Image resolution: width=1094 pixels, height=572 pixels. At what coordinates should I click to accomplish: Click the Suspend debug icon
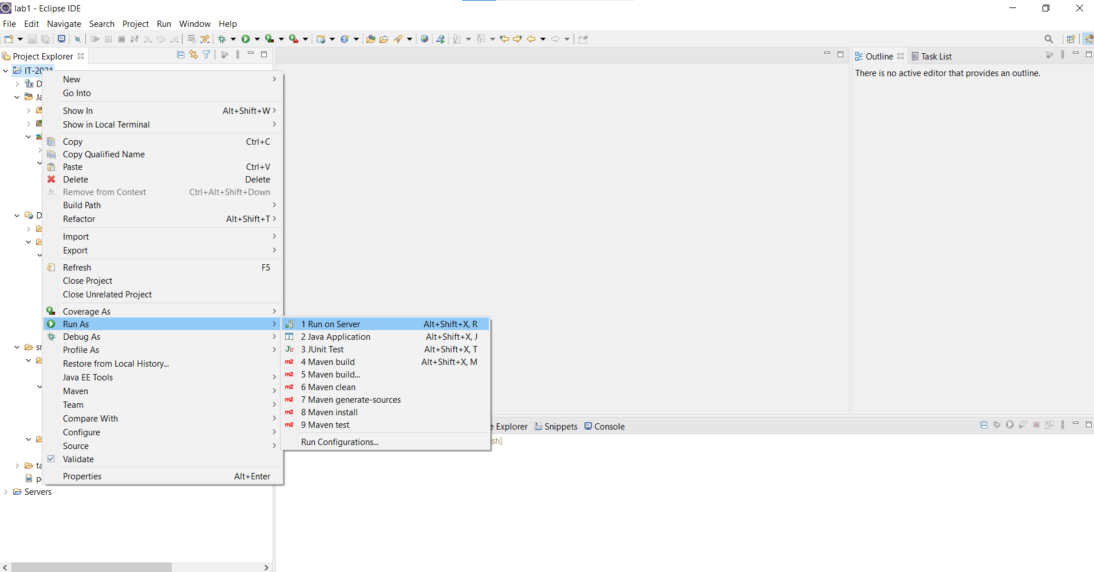(108, 39)
